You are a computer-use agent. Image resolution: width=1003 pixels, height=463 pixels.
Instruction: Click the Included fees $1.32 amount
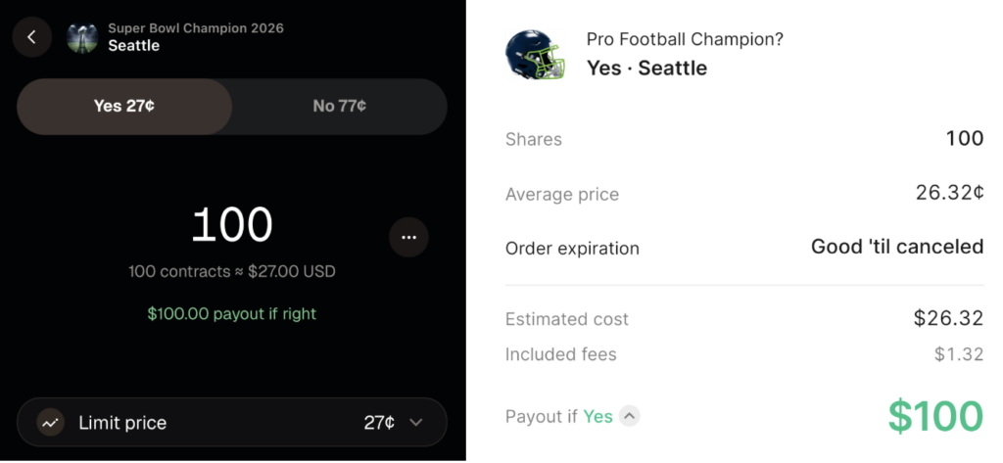(959, 354)
